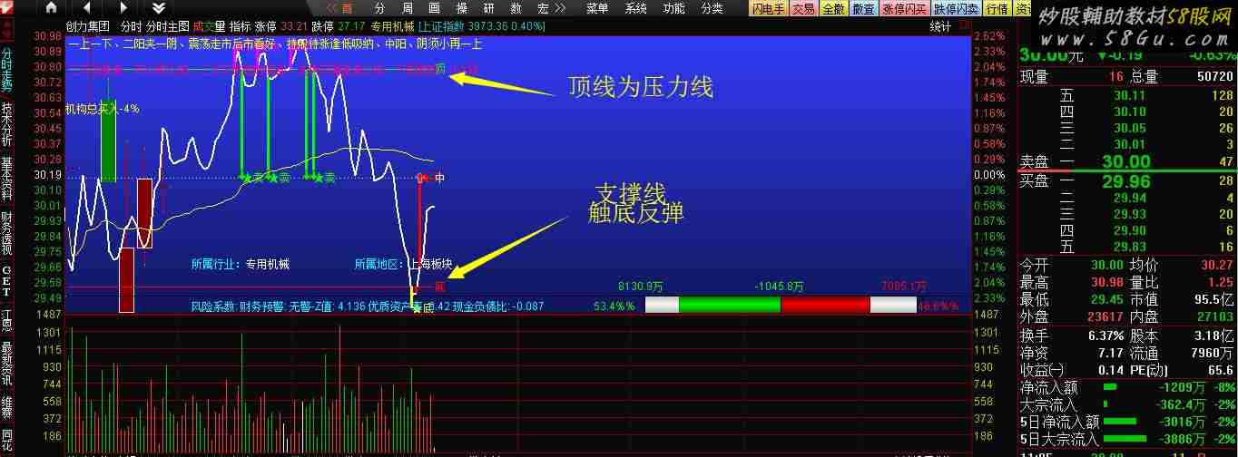Click buy-five price 29.83
Viewport: 1238px width, 457px height.
coord(1130,248)
